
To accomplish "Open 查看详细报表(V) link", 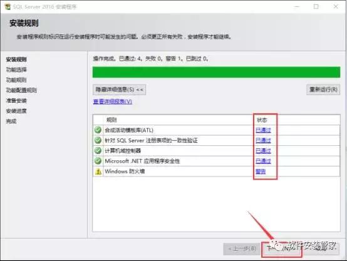I will pos(113,101).
